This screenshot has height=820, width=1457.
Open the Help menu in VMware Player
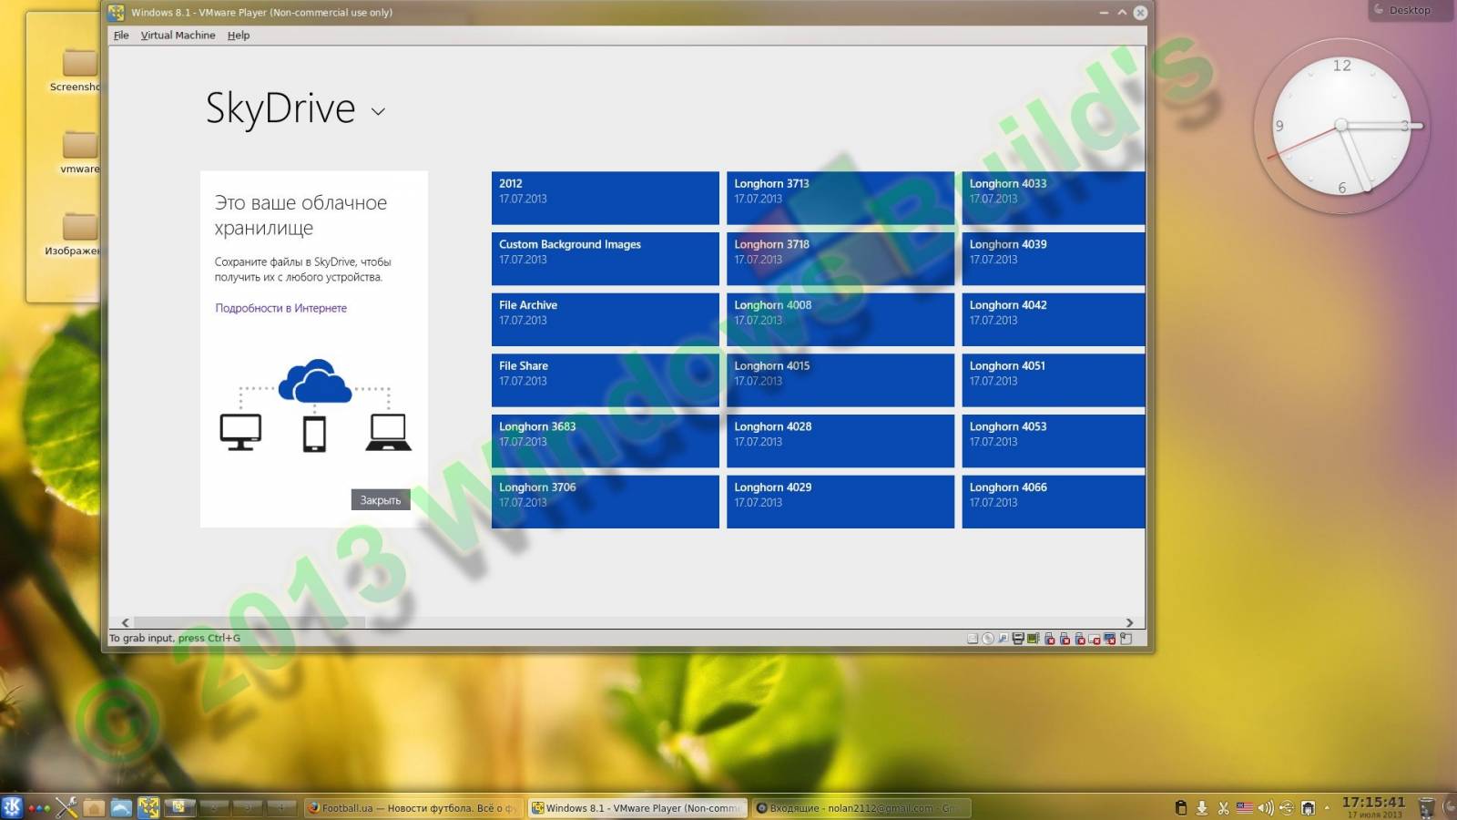coord(239,35)
